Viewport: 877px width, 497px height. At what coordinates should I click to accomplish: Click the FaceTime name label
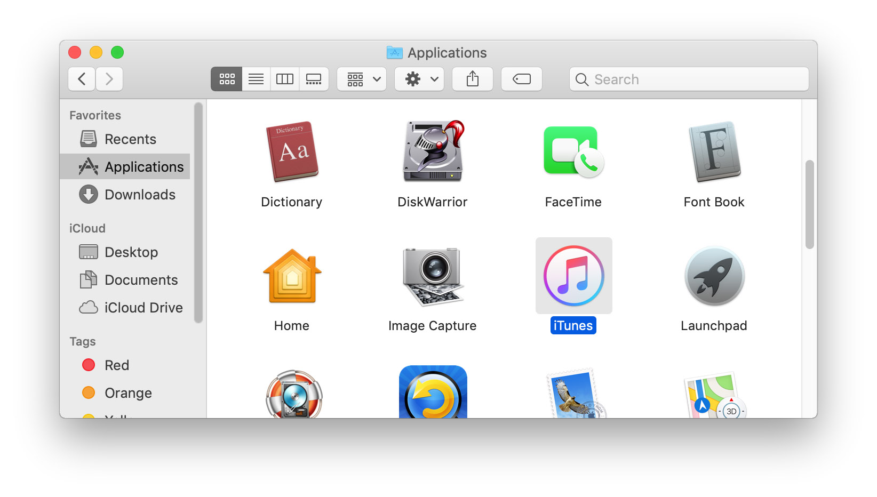pos(573,202)
